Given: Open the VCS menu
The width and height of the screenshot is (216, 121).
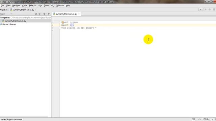Looking at the screenshot, I should [x=53, y=5].
